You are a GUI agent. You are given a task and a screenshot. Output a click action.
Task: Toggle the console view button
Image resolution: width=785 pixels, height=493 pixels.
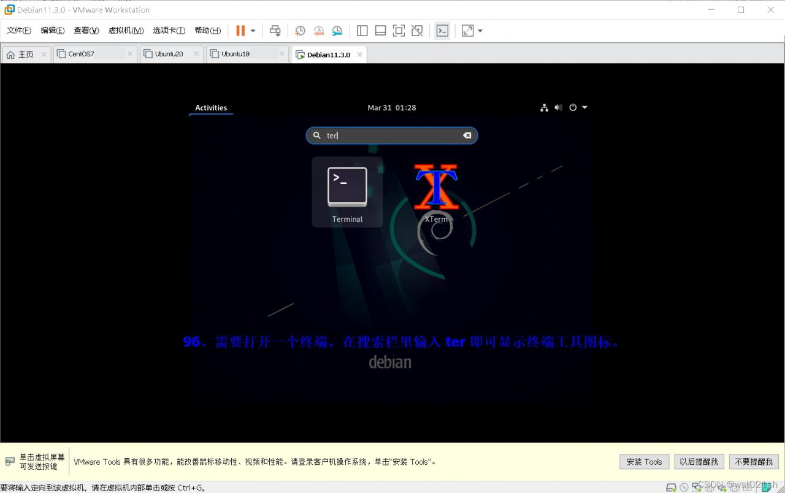click(442, 31)
